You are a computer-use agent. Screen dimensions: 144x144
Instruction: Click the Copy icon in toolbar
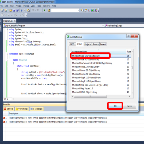[x=25, y=10]
